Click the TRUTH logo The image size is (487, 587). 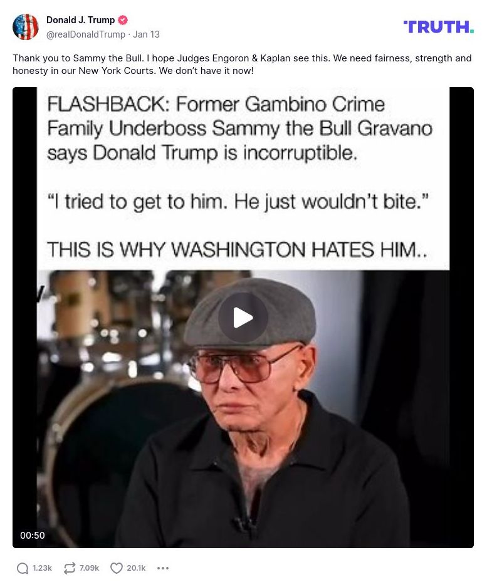click(x=439, y=27)
